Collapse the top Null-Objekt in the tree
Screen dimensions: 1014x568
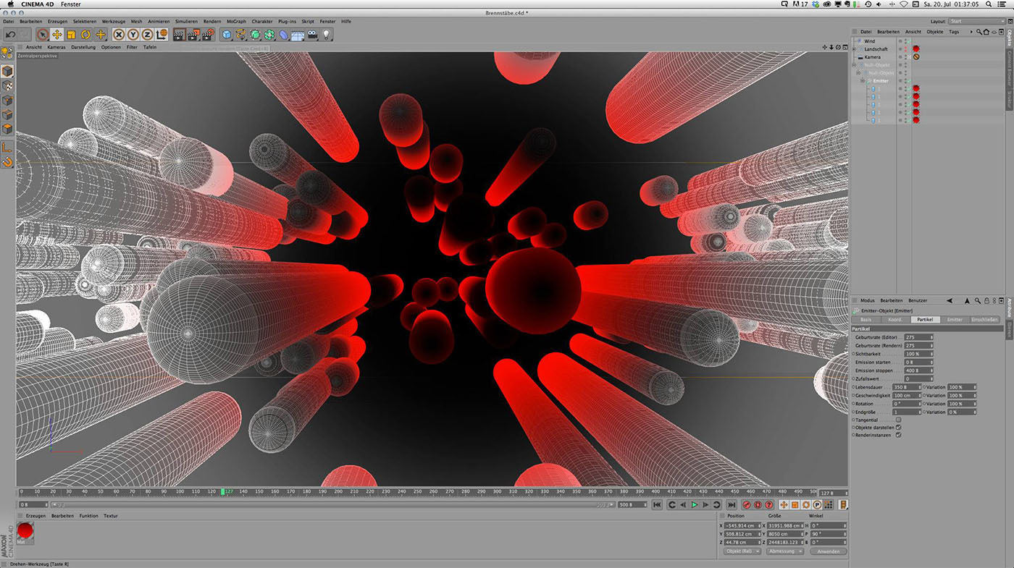click(x=855, y=65)
